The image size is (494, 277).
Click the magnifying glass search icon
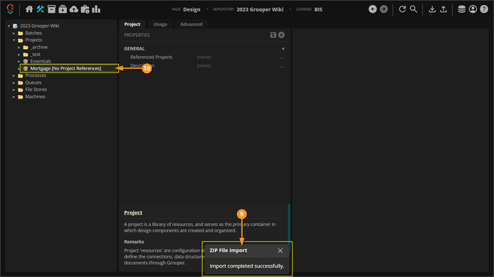pyautogui.click(x=414, y=9)
